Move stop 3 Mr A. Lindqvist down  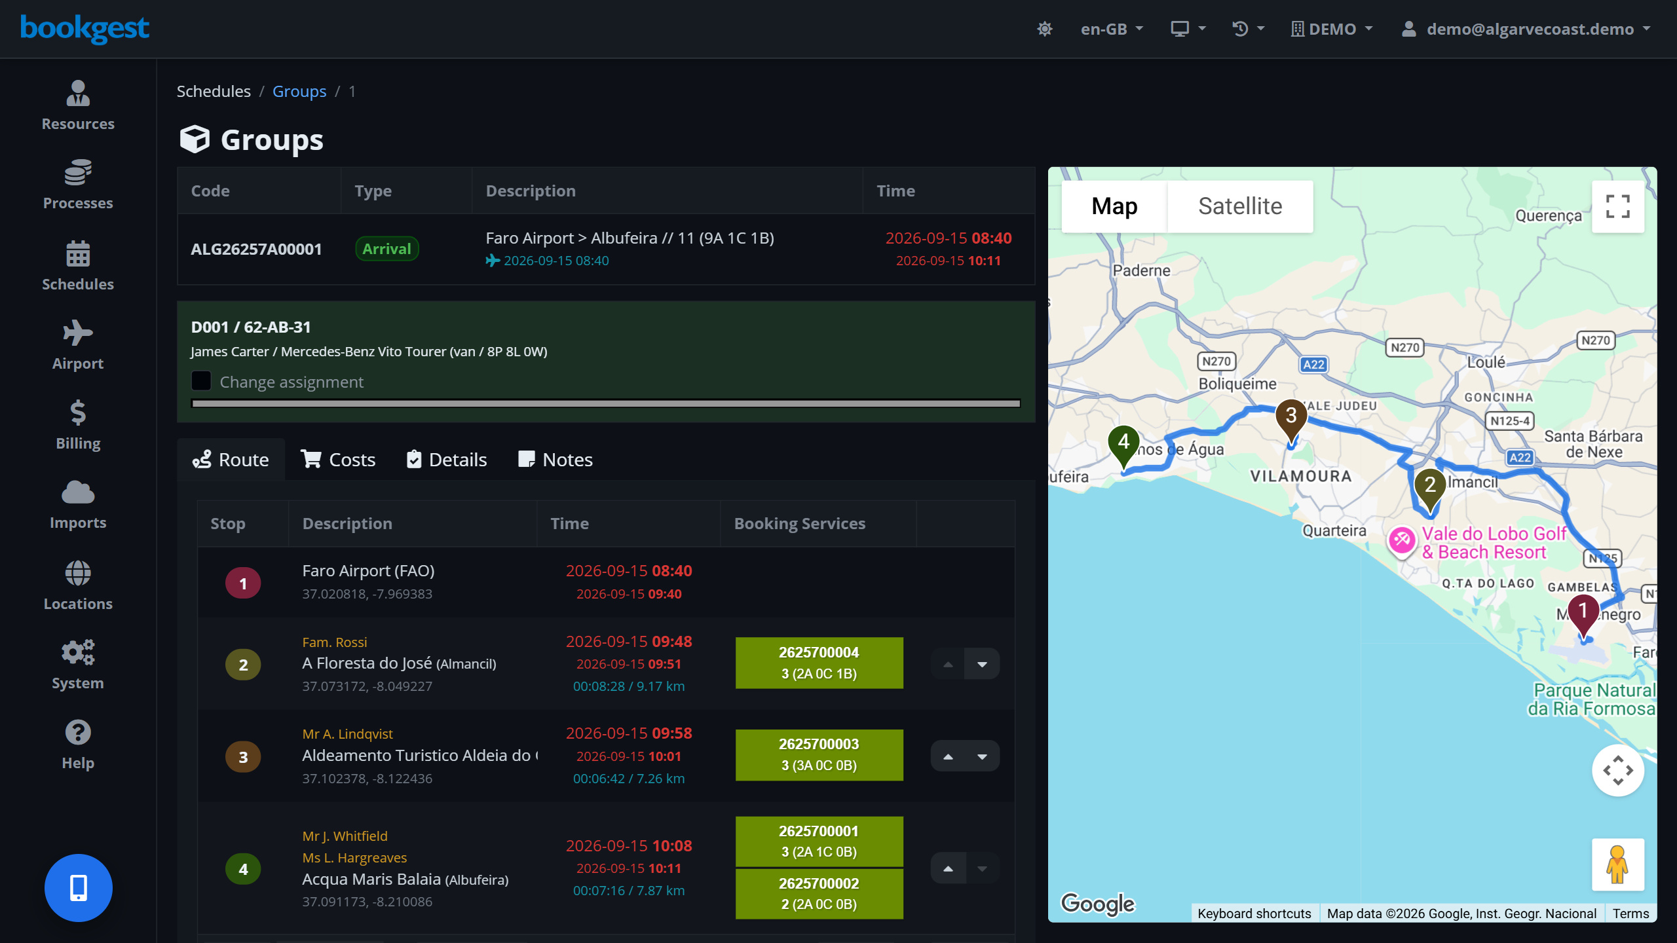[x=982, y=756]
